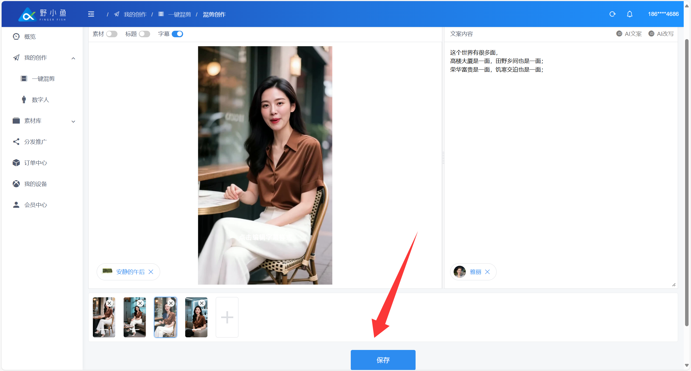Open 数字人 in the sidebar
691x371 pixels.
pos(40,100)
